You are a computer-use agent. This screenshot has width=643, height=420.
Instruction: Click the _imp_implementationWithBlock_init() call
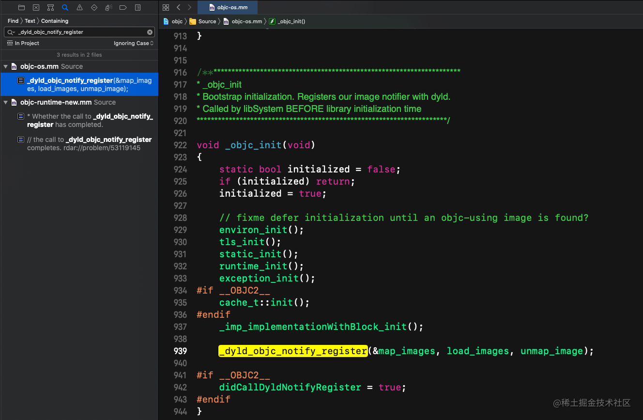321,327
